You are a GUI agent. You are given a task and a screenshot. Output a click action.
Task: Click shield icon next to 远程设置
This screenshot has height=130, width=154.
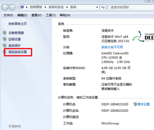pyautogui.click(x=5, y=39)
